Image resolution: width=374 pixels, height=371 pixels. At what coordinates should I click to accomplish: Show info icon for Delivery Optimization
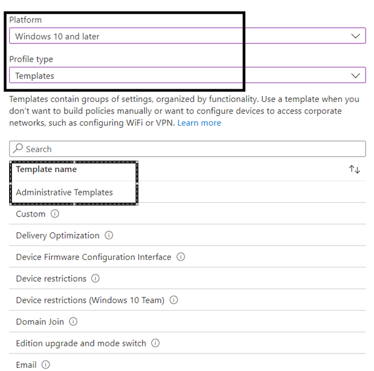point(109,235)
